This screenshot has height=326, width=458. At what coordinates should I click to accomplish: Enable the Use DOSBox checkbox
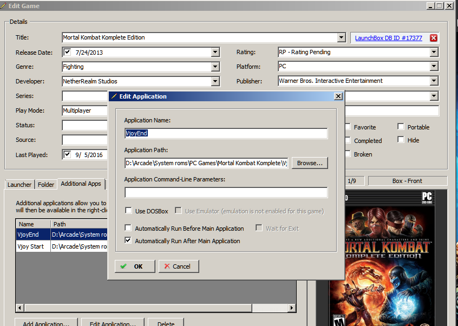click(128, 211)
